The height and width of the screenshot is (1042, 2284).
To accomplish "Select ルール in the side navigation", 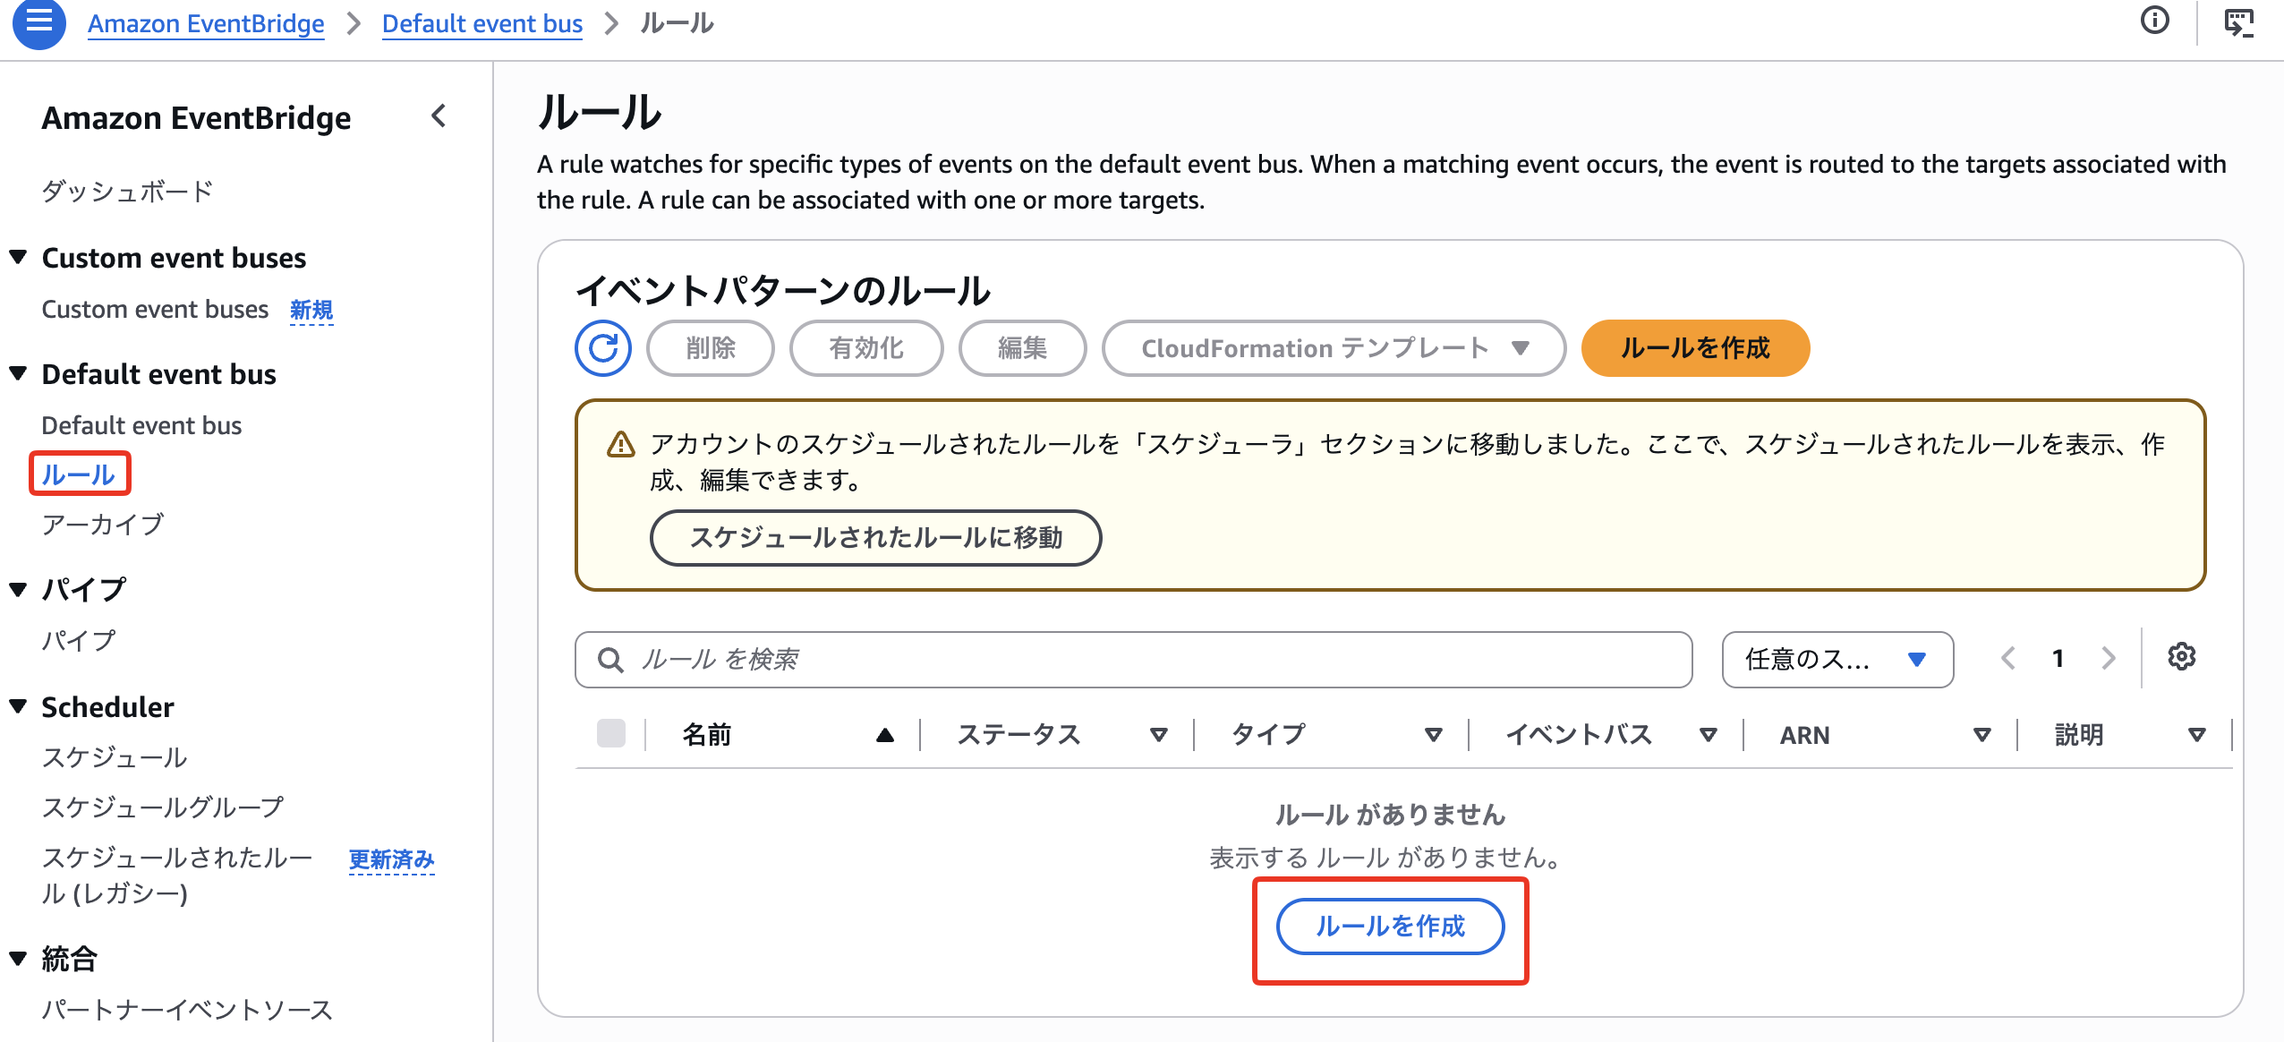I will click(x=79, y=474).
